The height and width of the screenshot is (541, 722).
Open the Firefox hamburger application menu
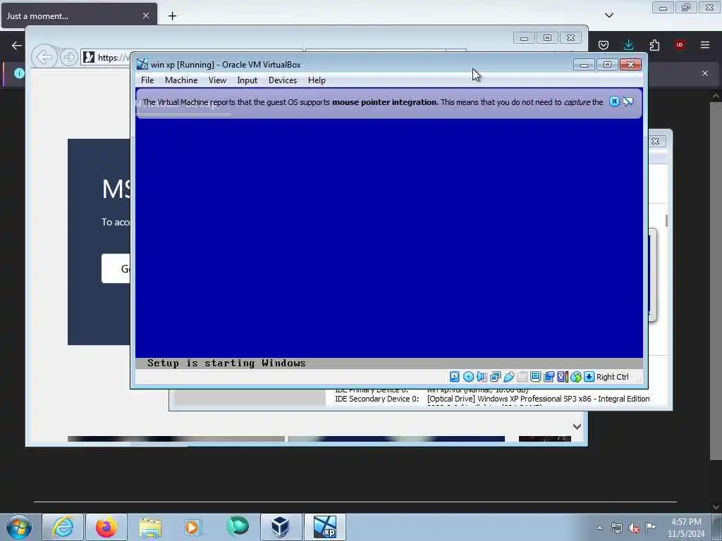pos(705,45)
